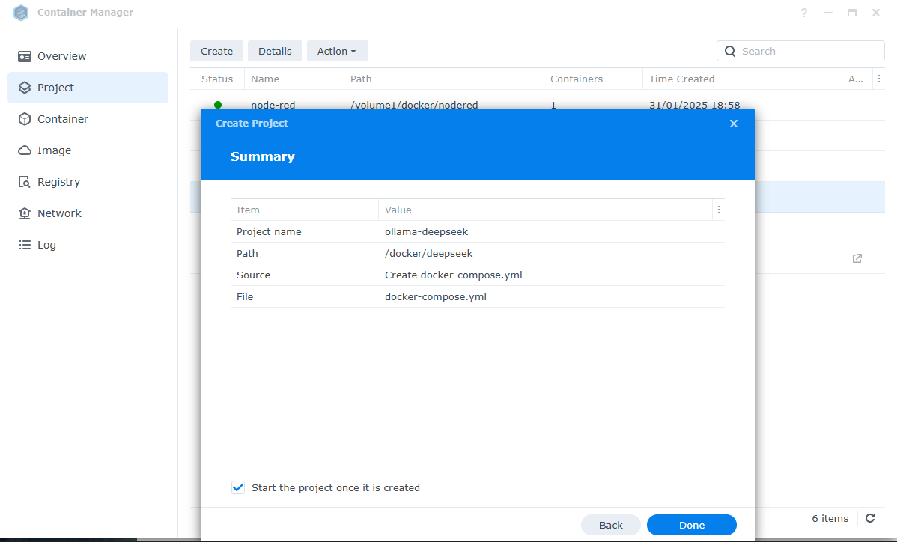Click the Source item label
The image size is (897, 542).
click(253, 275)
